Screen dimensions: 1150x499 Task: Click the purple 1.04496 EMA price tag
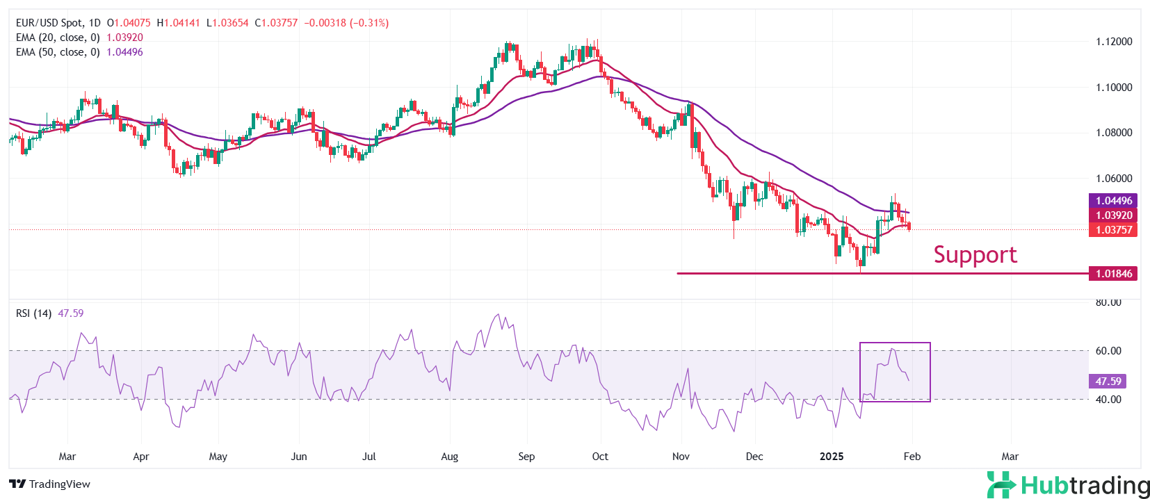pos(1113,201)
